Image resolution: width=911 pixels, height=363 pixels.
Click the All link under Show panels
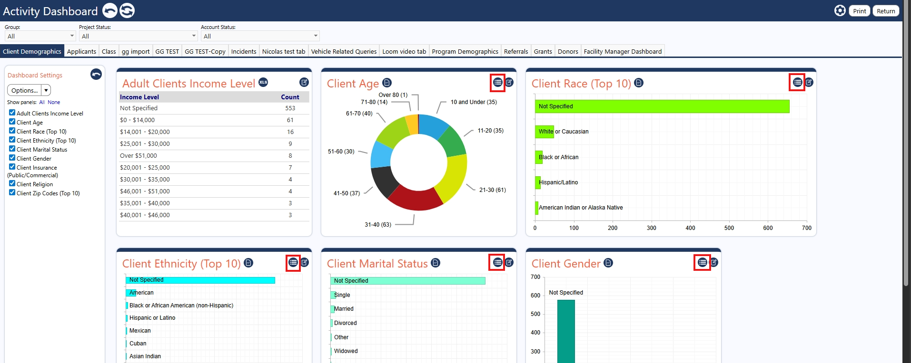coord(42,102)
